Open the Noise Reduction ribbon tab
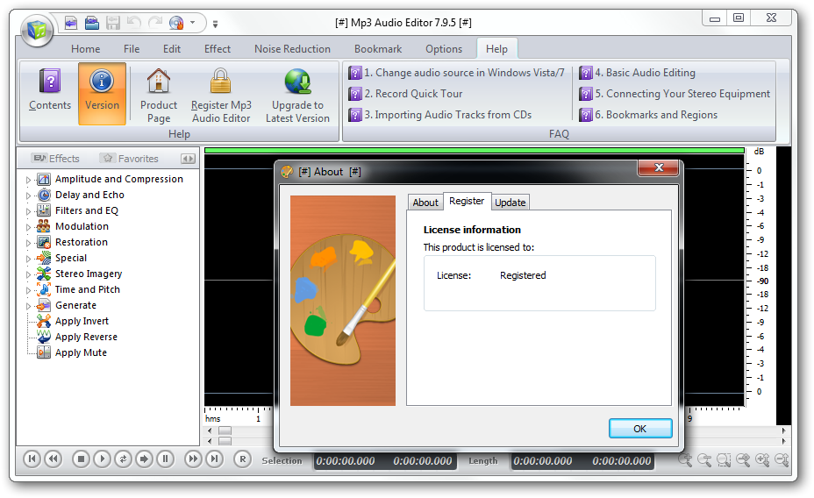The height and width of the screenshot is (498, 814). point(292,49)
